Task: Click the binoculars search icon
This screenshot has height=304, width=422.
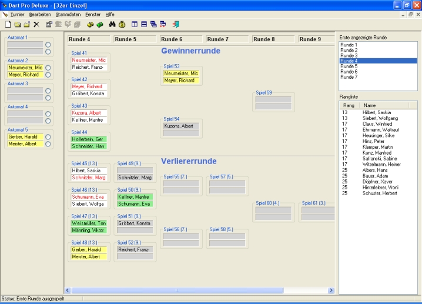Action: tap(112, 24)
